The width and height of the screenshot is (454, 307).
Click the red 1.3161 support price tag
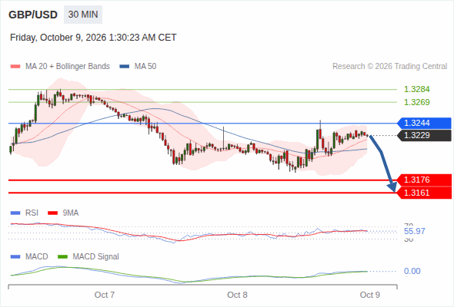coord(424,193)
